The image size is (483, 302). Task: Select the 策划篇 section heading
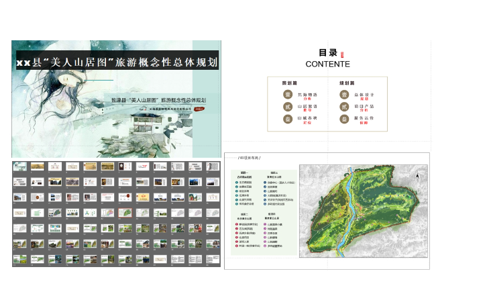click(x=290, y=83)
